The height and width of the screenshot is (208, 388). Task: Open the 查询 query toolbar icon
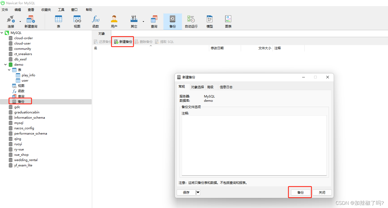154,21
